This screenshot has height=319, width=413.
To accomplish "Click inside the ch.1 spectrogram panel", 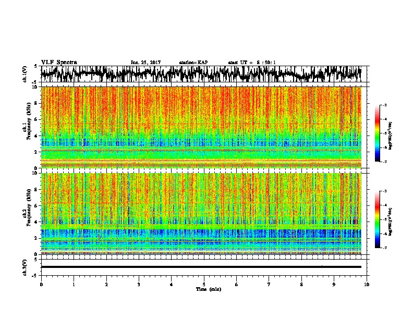I will coord(201,127).
